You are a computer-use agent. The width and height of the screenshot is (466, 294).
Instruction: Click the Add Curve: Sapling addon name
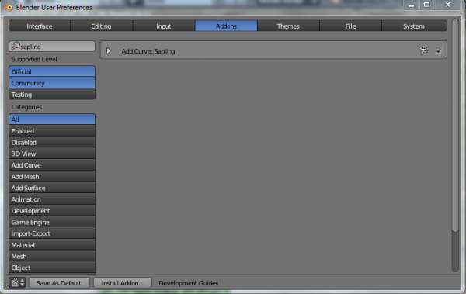pos(148,51)
